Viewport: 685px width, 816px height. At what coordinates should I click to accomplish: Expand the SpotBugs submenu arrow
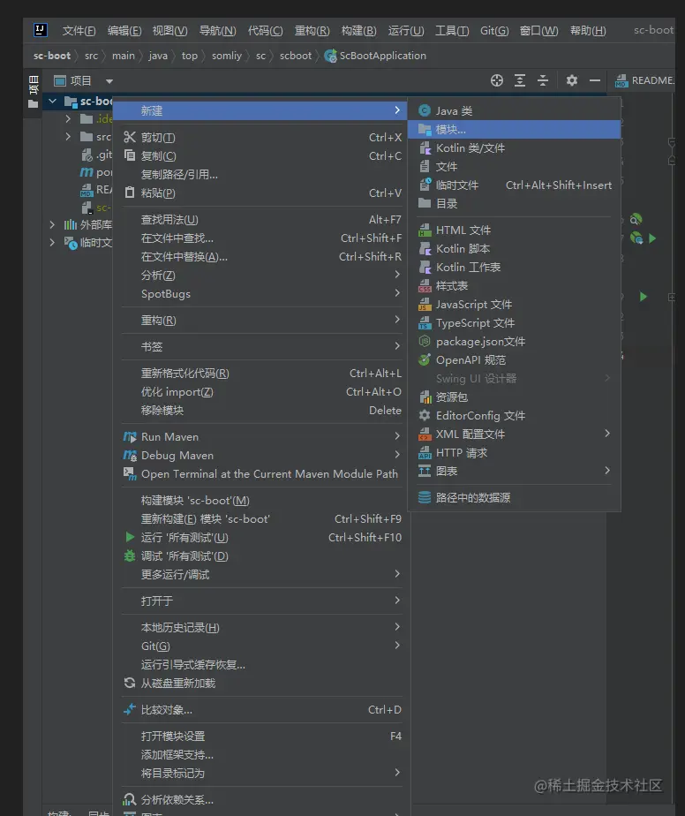pos(397,293)
